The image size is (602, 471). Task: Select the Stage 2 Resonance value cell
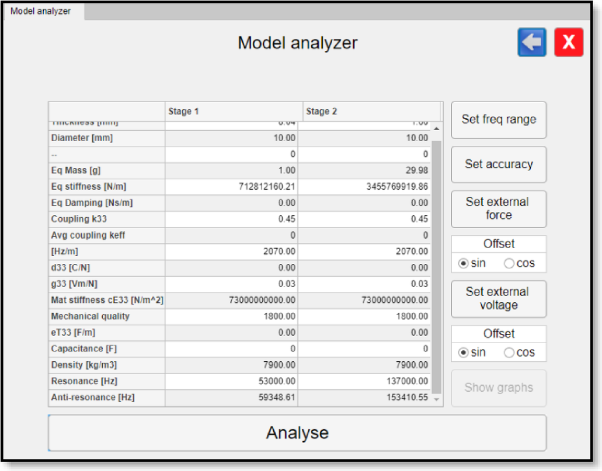pos(364,381)
